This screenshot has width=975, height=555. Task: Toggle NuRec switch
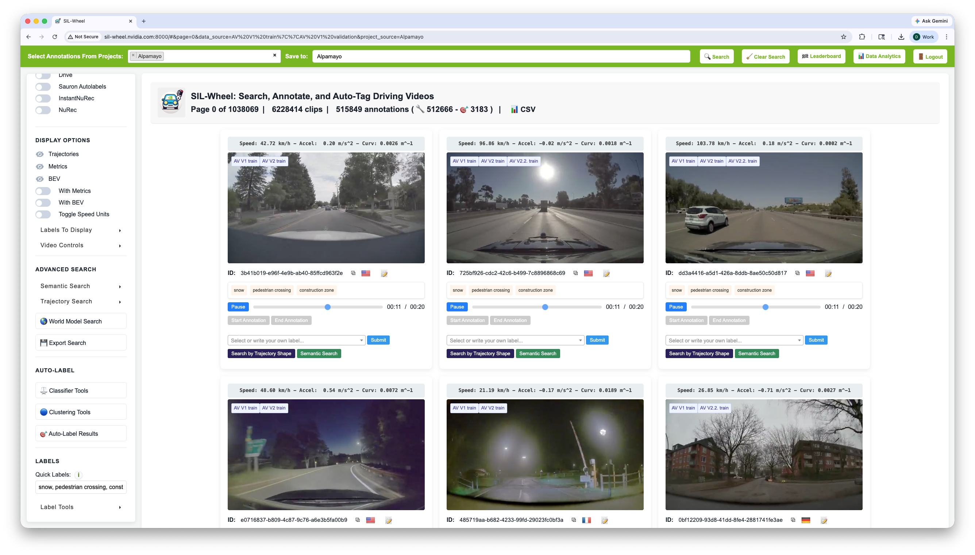43,110
